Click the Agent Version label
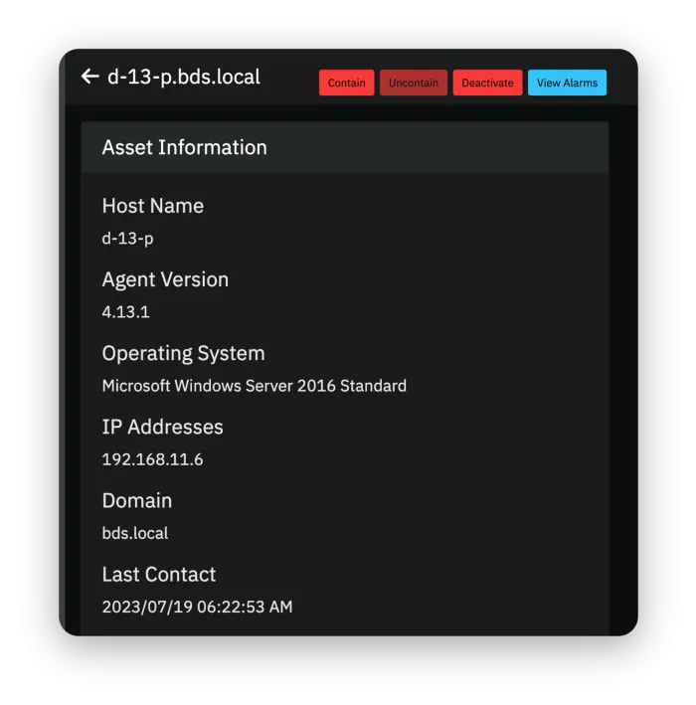696x705 pixels. coord(165,279)
